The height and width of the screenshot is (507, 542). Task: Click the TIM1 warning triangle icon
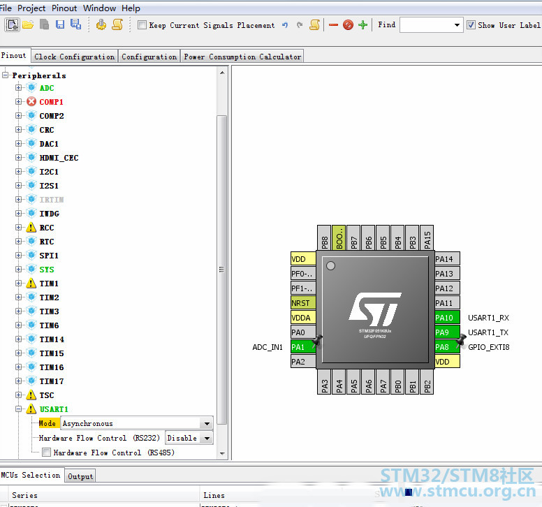tap(31, 284)
